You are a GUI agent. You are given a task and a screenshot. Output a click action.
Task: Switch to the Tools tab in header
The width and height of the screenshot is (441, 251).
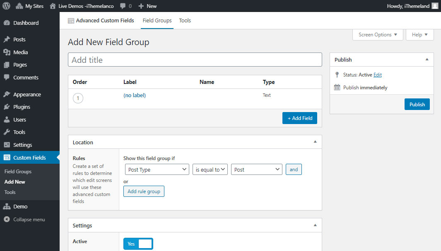[185, 21]
